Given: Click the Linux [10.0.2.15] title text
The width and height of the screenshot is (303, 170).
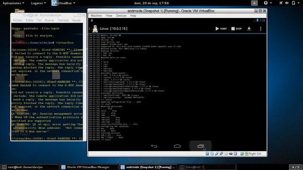Looking at the screenshot, I should pos(114,29).
